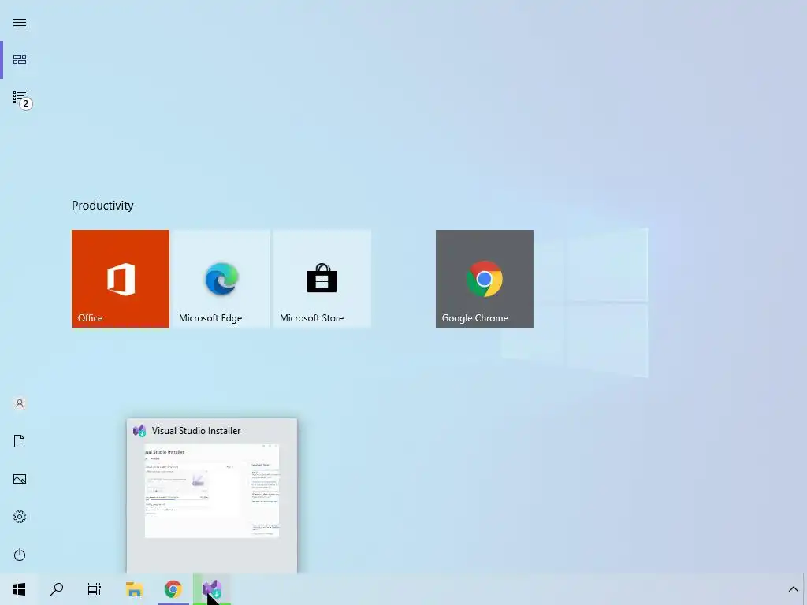Image resolution: width=807 pixels, height=605 pixels.
Task: Open the Microsoft Store tile
Action: (322, 279)
